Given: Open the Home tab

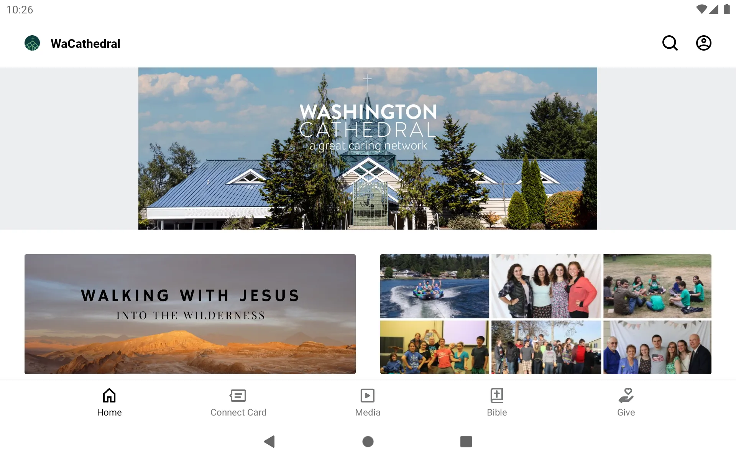Looking at the screenshot, I should point(108,402).
